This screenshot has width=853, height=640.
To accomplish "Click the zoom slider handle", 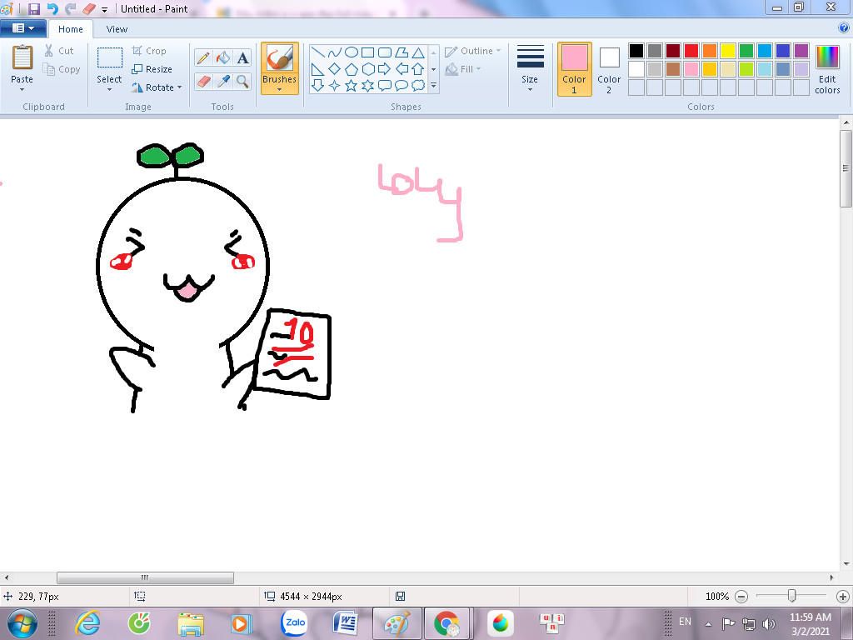I will point(791,596).
